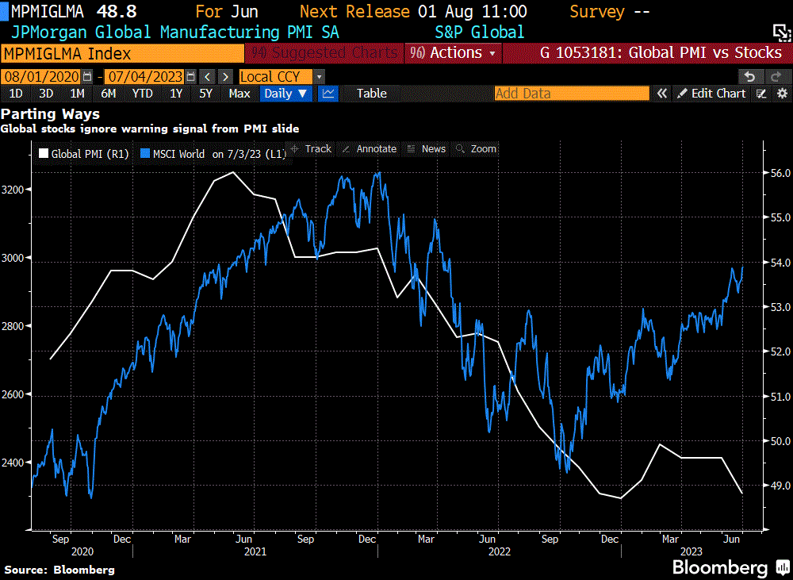
Task: Select the 1Y time range
Action: pos(176,94)
